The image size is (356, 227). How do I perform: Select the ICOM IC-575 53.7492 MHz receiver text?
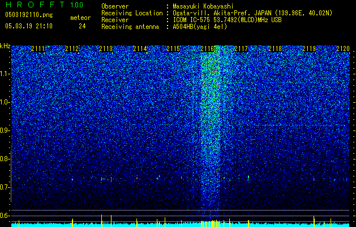(227, 20)
